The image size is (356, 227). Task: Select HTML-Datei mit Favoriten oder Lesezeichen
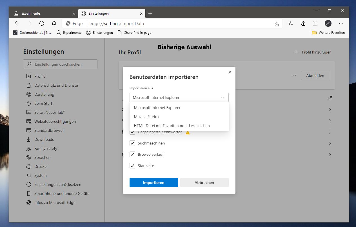(179, 126)
